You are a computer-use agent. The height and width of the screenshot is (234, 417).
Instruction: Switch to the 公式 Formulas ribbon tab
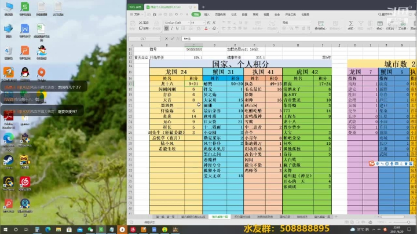[234, 14]
